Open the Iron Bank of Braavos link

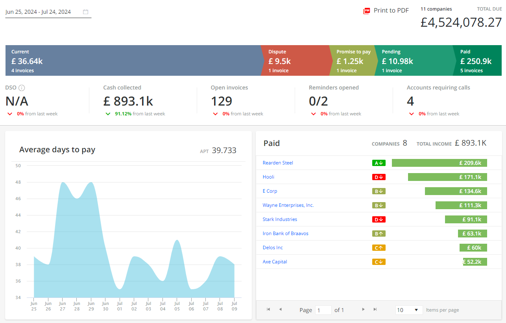[285, 234]
